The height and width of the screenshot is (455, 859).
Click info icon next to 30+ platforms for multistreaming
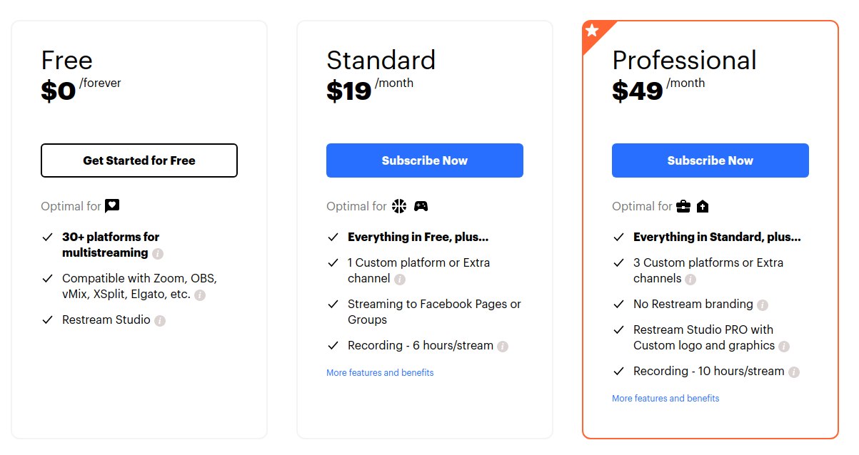(158, 253)
